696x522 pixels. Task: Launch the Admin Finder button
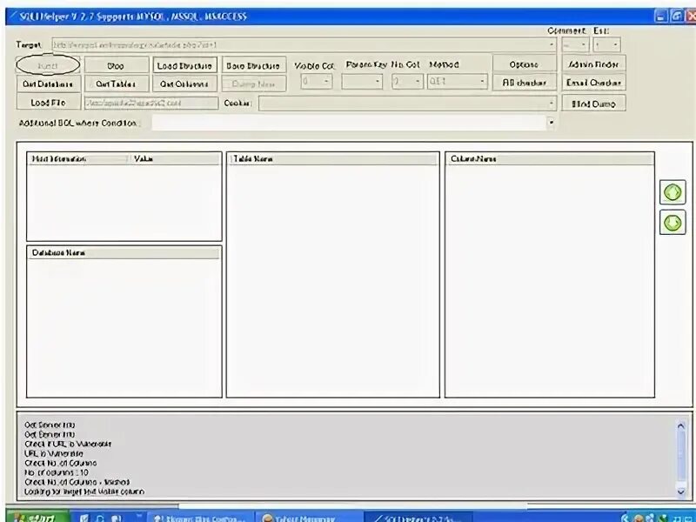pyautogui.click(x=593, y=64)
